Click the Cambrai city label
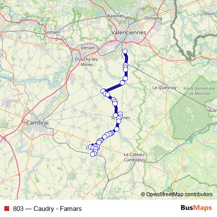This screenshot has height=217, width=217. pos(37,123)
